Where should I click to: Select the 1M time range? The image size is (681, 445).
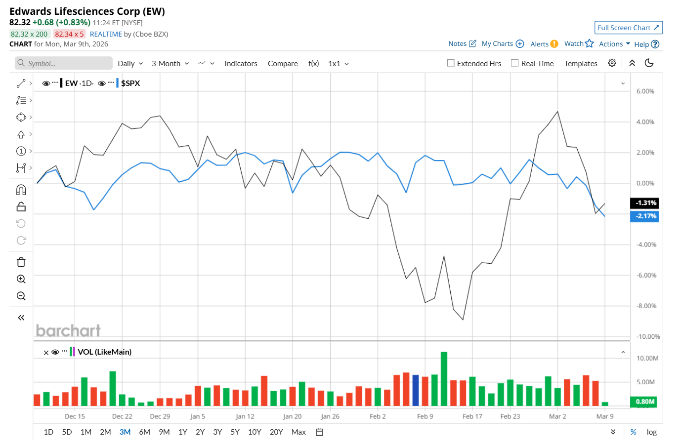[86, 432]
